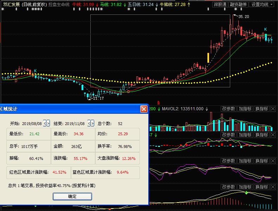Click the 振幅 value 60.41%
Viewport: 278px width, 211px height.
[36, 159]
